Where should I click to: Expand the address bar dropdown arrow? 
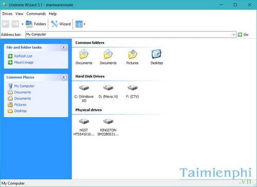tap(233, 34)
